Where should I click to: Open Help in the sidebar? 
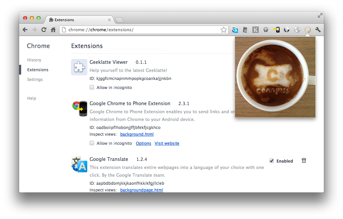32,98
